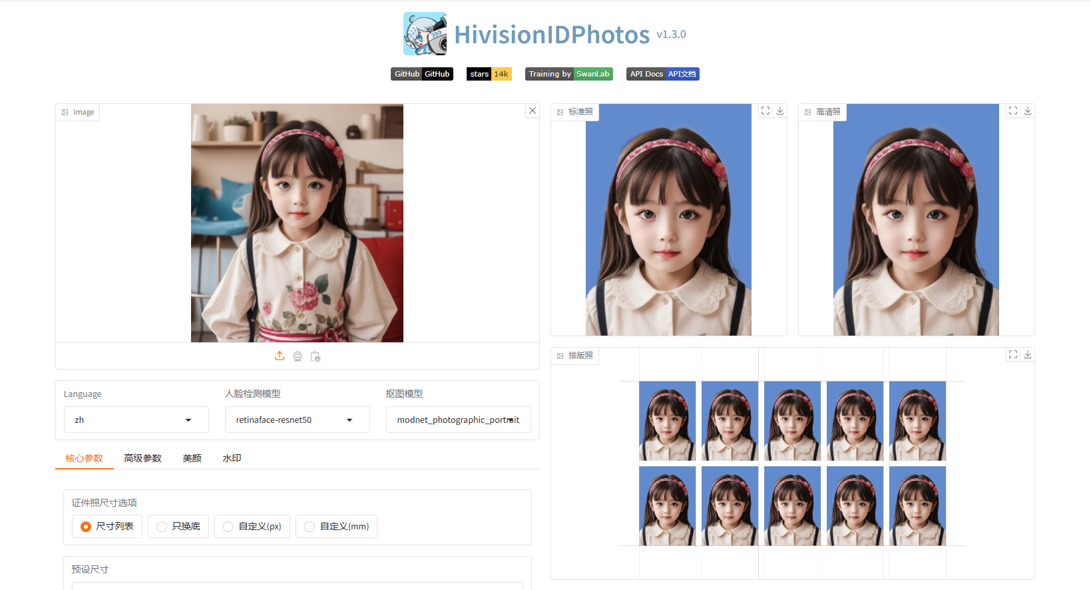Switch to the 水印 tab

pos(232,458)
